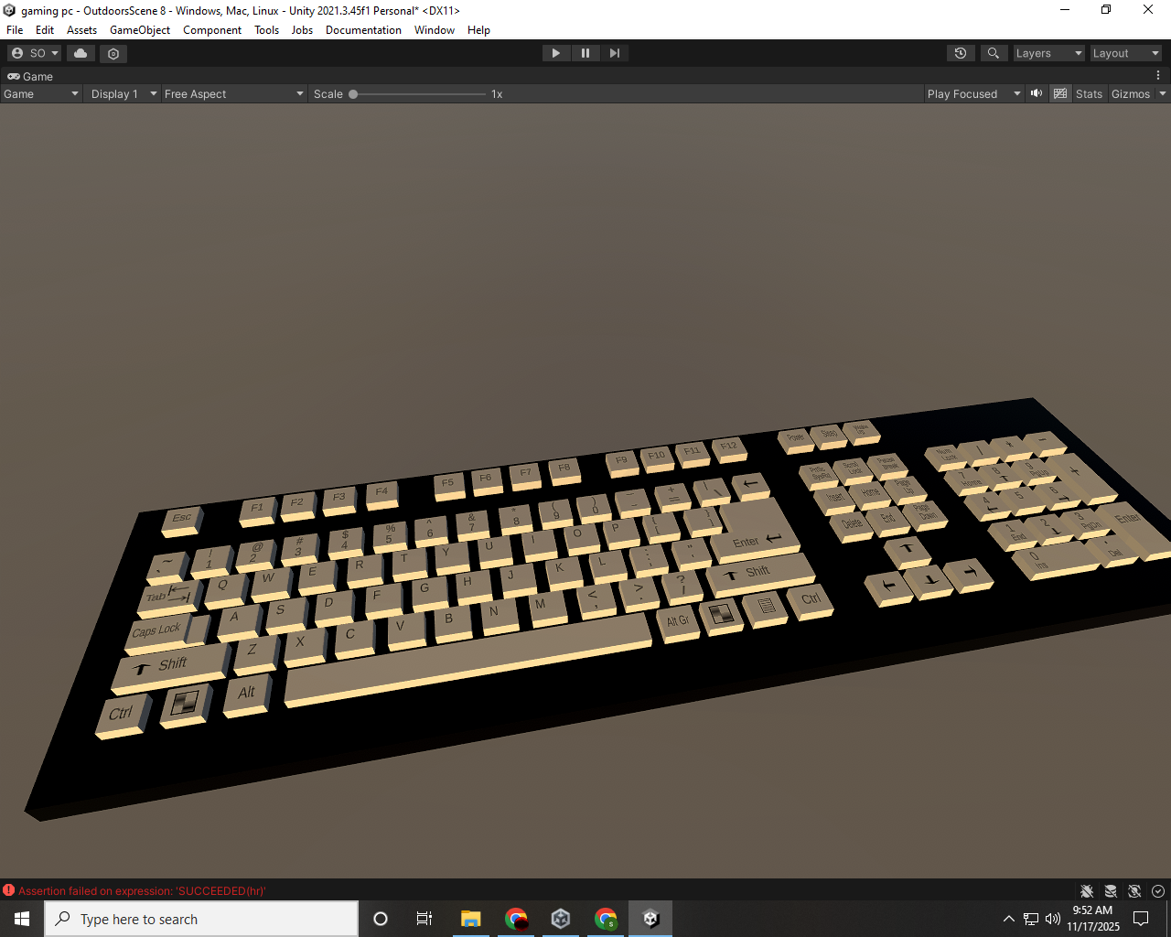Click the Unity Editor taskbar icon
This screenshot has width=1171, height=937.
(650, 919)
